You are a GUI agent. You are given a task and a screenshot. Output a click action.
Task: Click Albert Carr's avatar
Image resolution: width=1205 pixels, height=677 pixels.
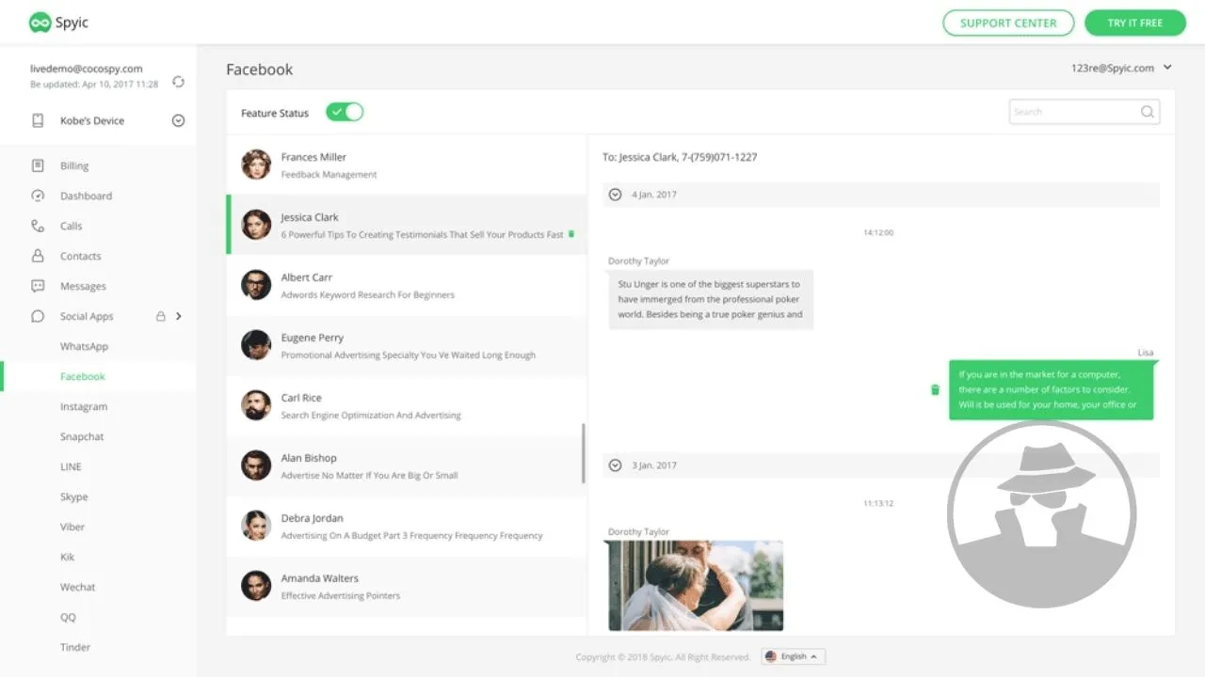[256, 285]
